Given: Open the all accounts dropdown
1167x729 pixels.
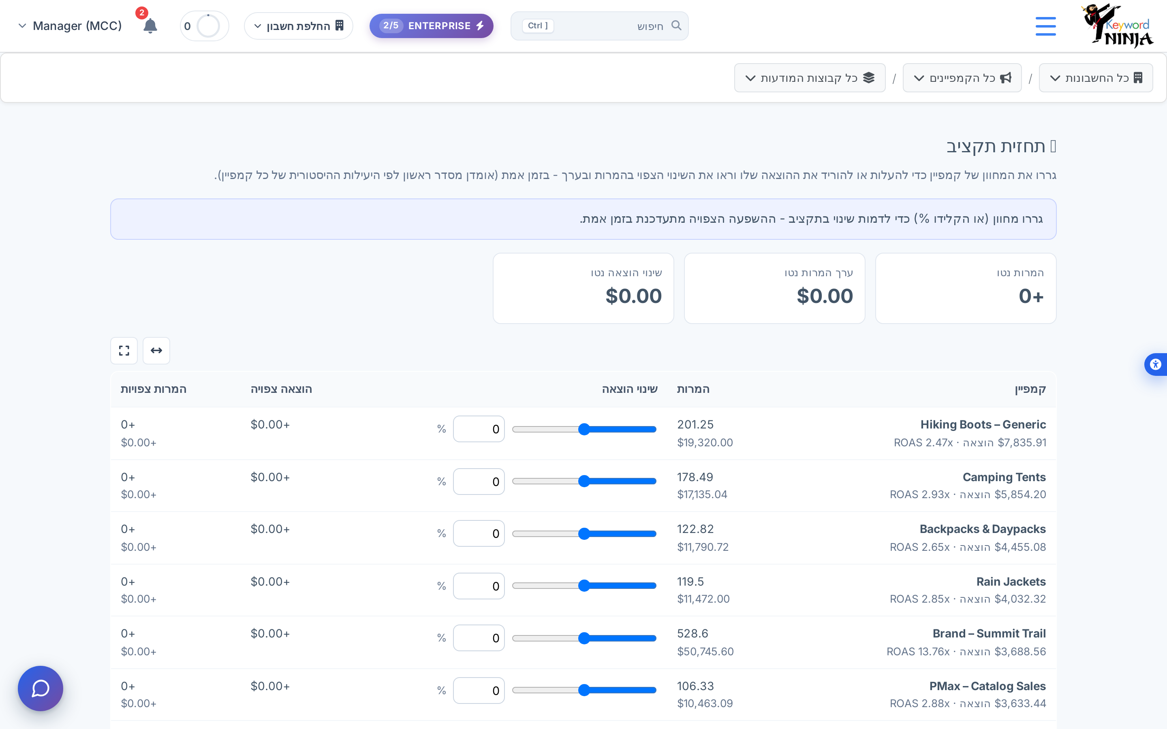Looking at the screenshot, I should 1096,78.
